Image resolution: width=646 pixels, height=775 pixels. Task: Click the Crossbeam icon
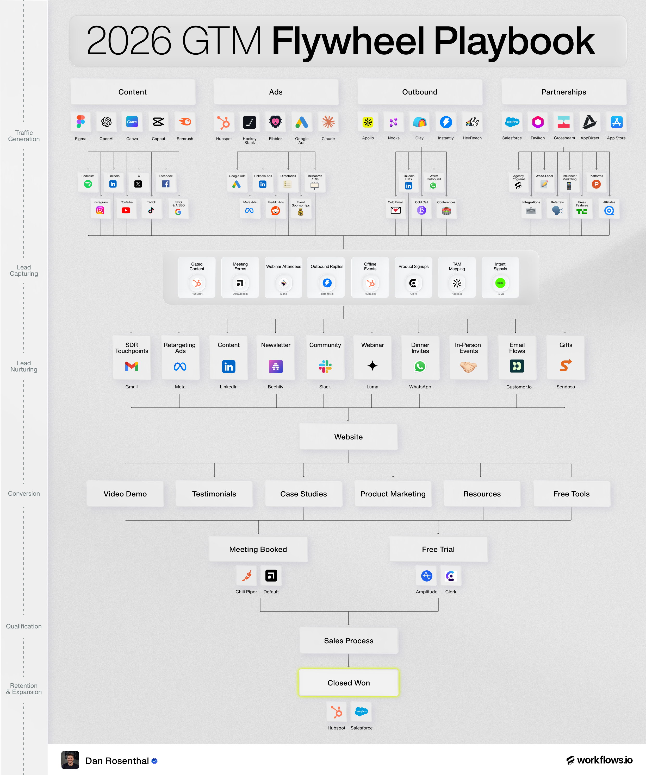564,122
